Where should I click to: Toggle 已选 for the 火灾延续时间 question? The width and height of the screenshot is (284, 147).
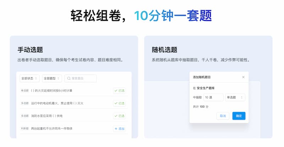click(x=120, y=91)
